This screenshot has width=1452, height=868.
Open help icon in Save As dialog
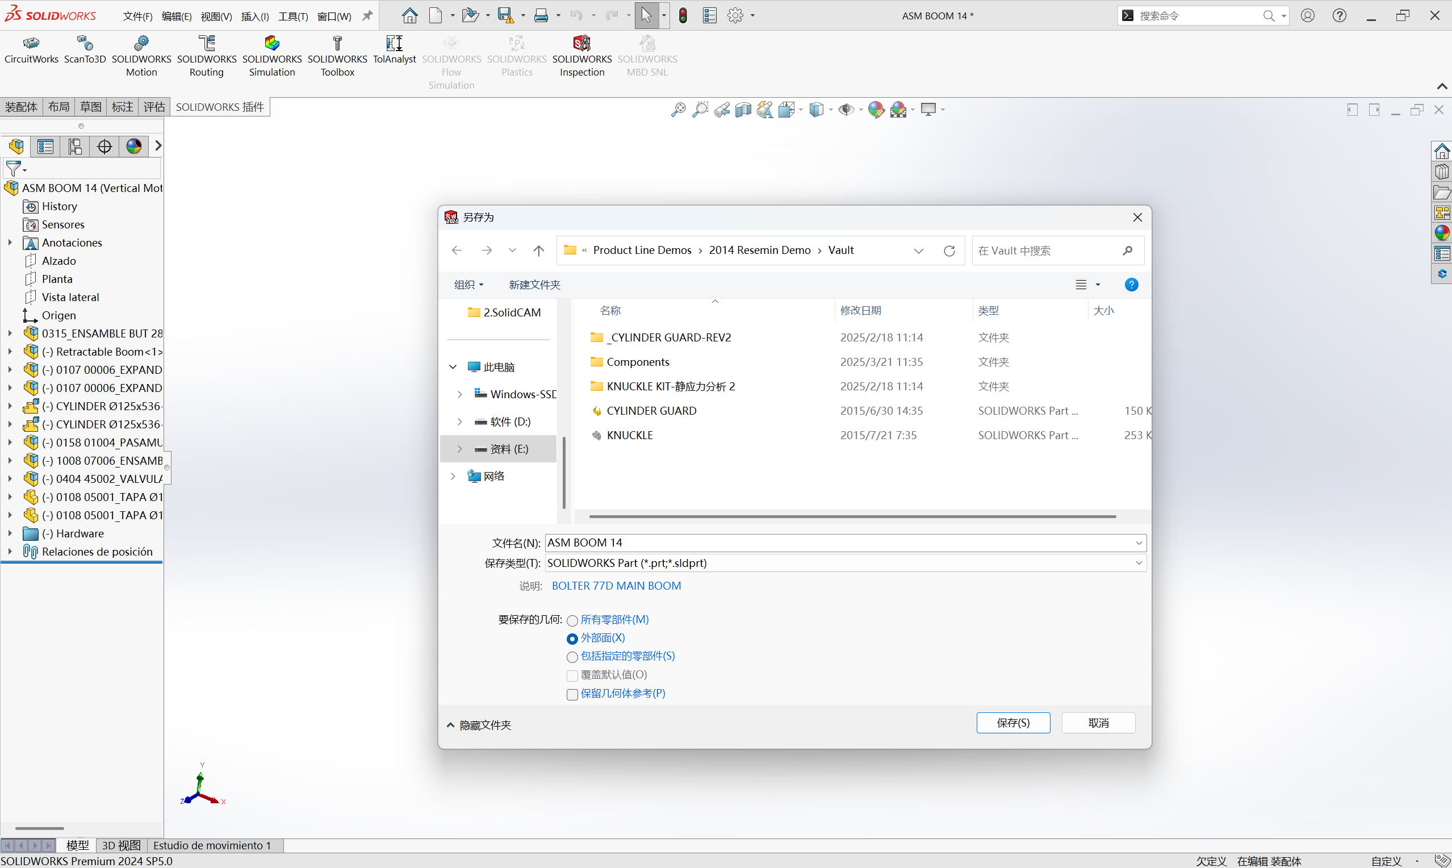point(1131,284)
